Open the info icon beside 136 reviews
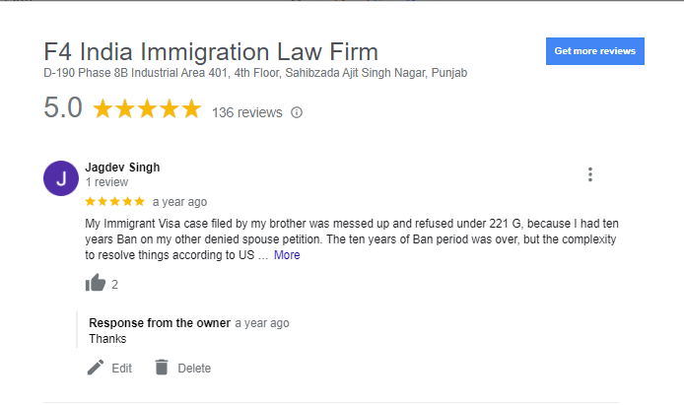 tap(297, 112)
